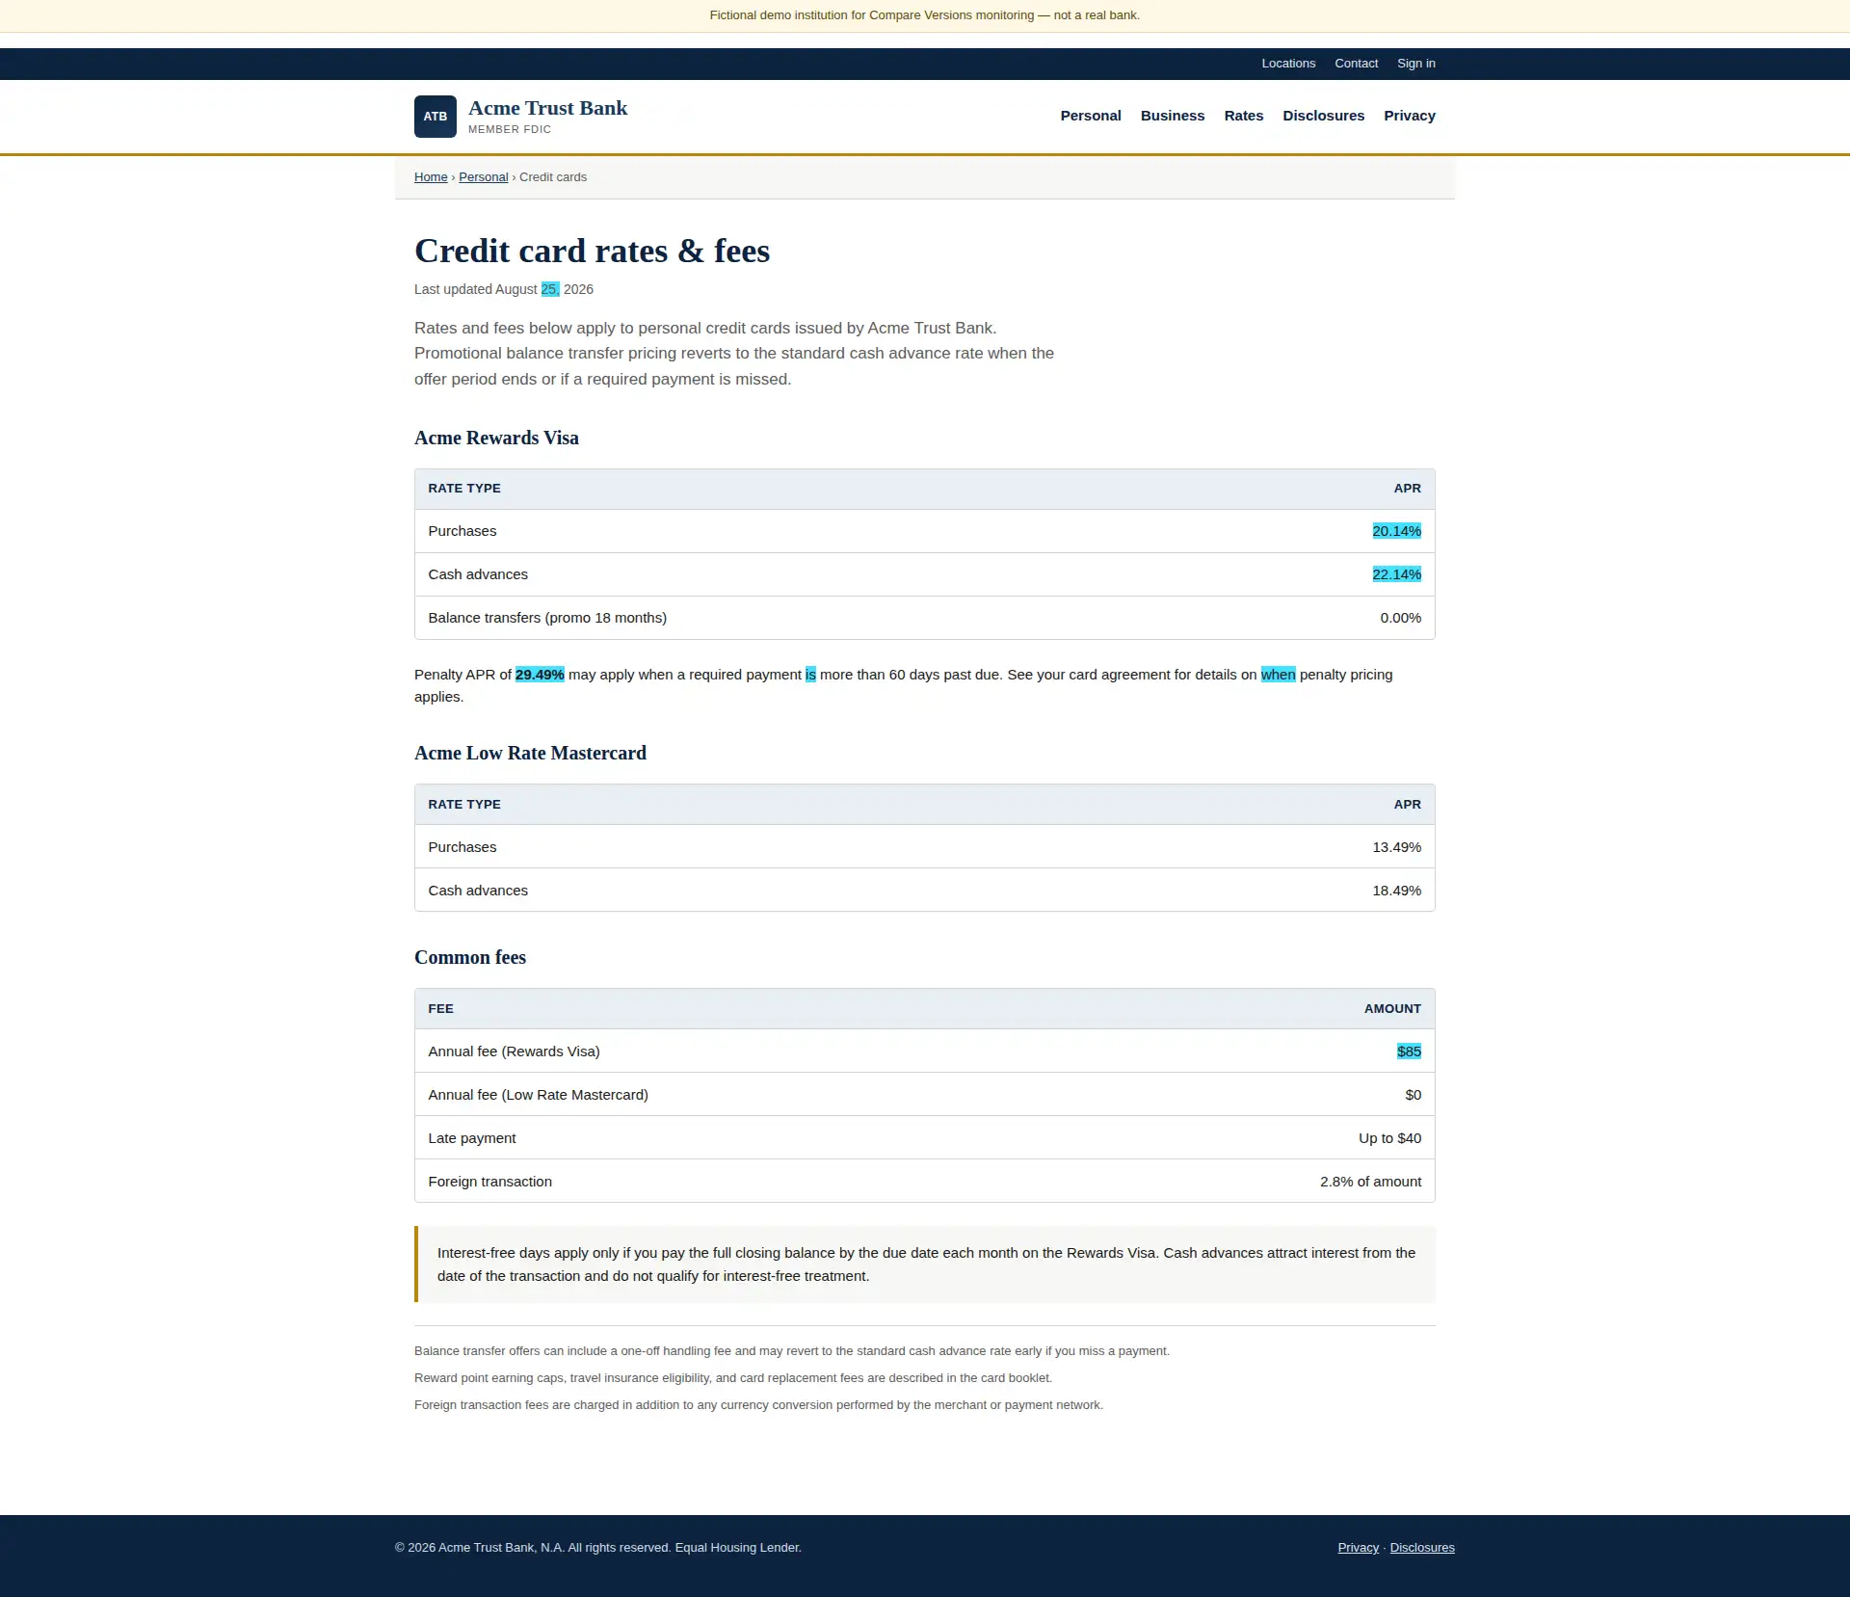Screen dimensions: 1850x1597
Task: Open the Personal nav menu
Action: pyautogui.click(x=1091, y=116)
